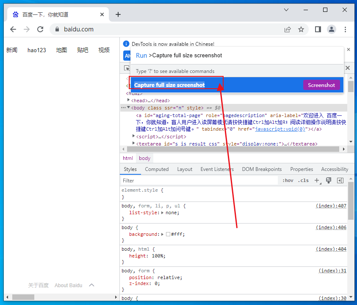Click the styles Filter field
The height and width of the screenshot is (305, 357).
199,180
